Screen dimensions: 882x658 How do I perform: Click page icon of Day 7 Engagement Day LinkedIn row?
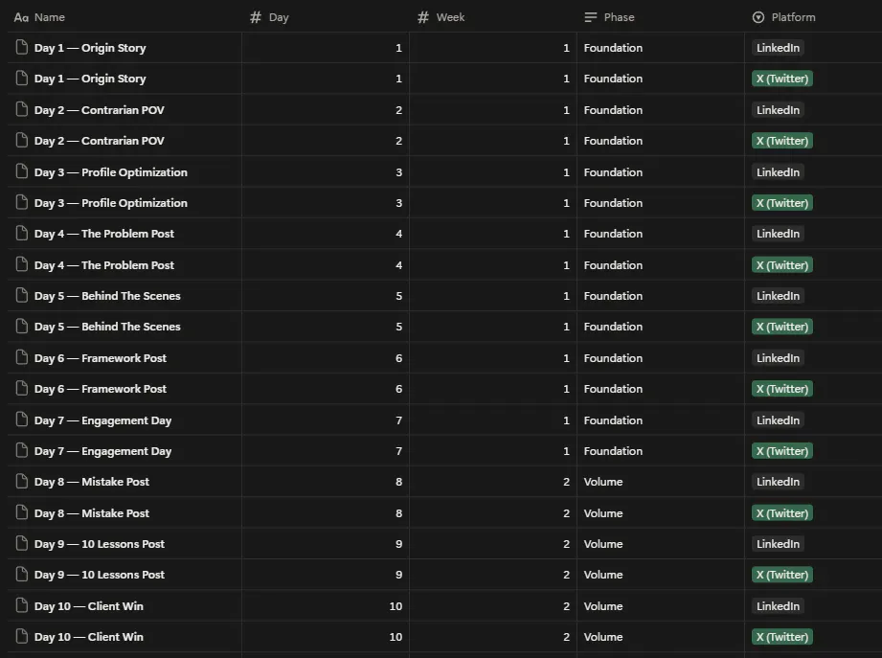point(21,420)
